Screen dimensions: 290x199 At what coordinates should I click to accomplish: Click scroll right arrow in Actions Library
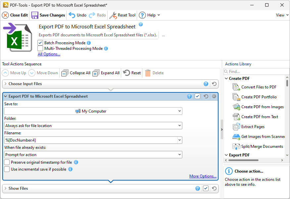282,160
